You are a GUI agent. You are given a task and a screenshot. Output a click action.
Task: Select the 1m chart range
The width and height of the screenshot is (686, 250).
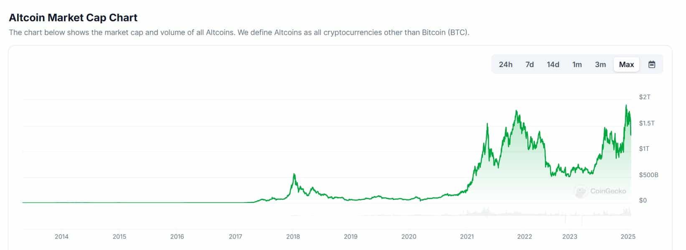tap(577, 65)
